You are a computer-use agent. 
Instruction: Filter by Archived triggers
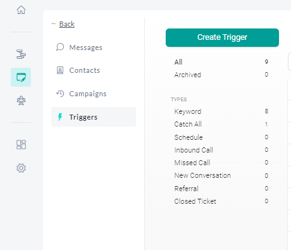coord(221,75)
